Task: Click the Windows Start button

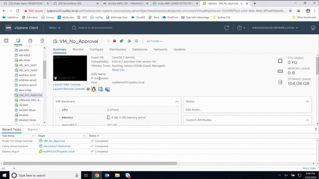Action: coord(4,176)
